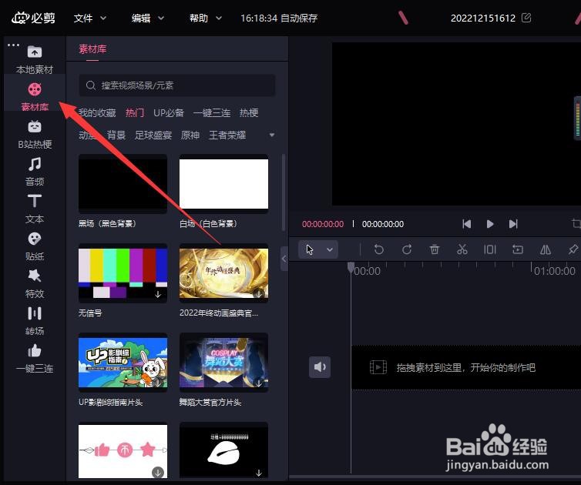Select the 素材库 material library icon
This screenshot has width=581, height=485.
coord(35,89)
